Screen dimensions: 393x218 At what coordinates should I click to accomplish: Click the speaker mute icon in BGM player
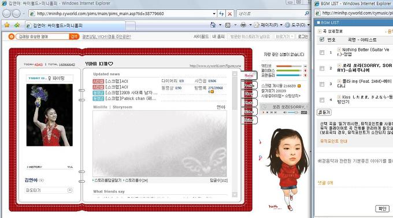285,113
